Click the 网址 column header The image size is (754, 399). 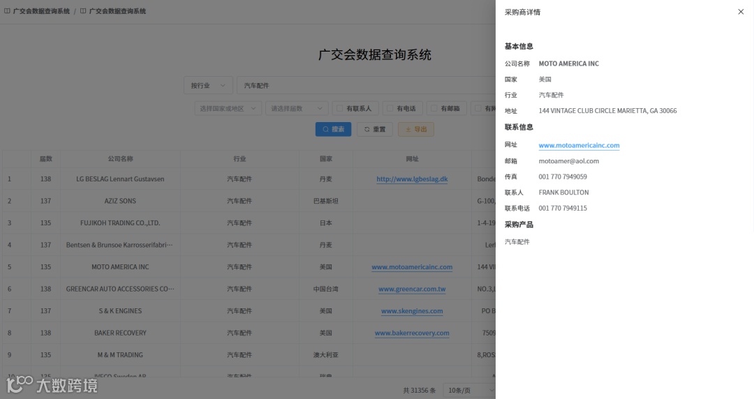pos(412,158)
